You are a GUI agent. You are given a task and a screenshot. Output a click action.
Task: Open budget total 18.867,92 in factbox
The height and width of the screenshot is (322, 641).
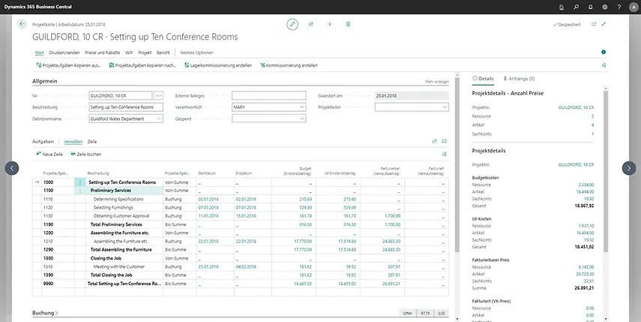coord(583,206)
